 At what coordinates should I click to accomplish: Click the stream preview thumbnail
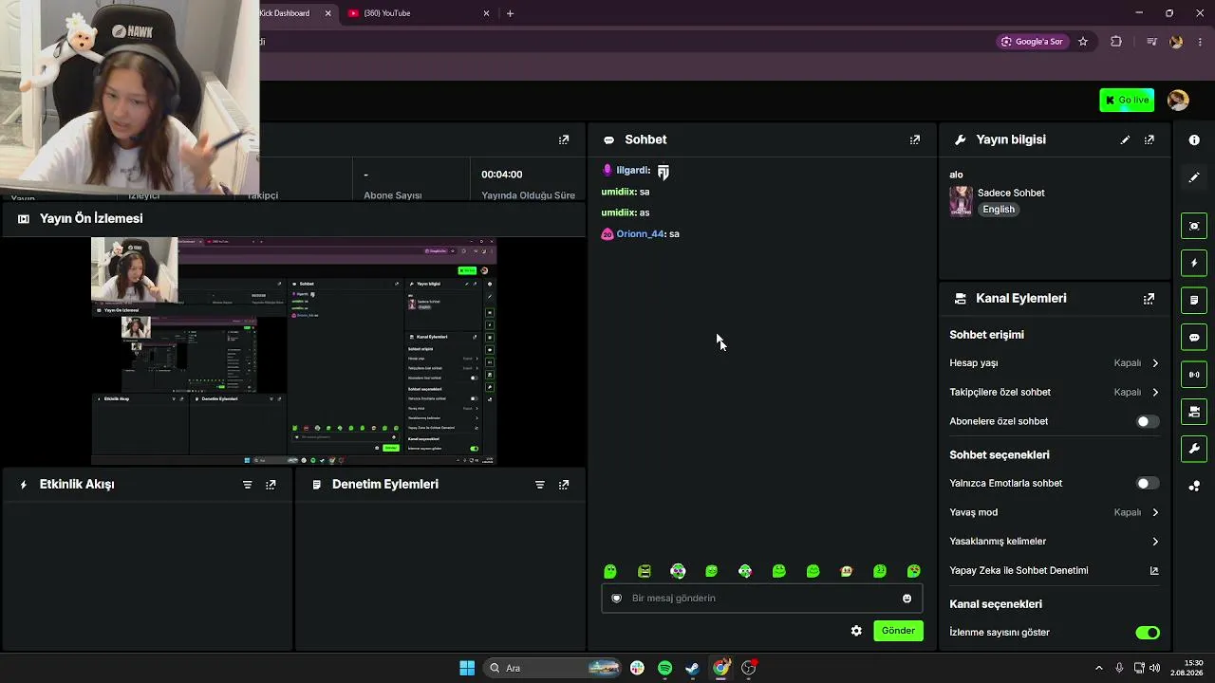tap(293, 351)
